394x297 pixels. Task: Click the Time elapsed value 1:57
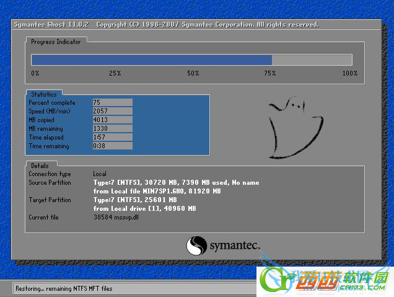(113, 137)
